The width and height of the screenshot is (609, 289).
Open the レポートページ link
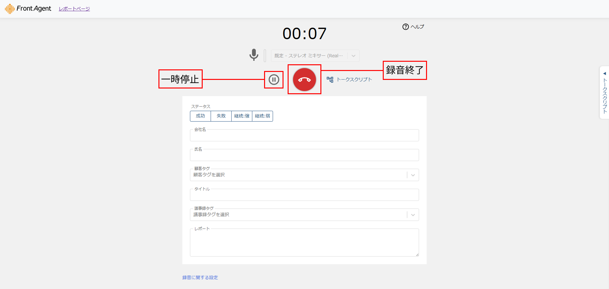tap(74, 9)
